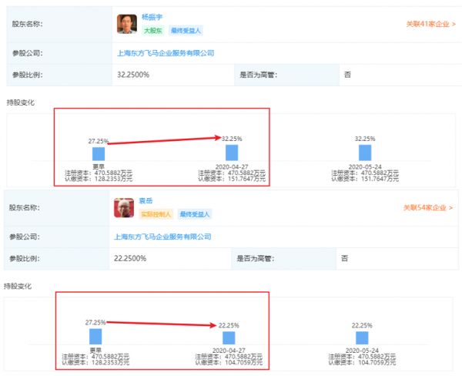Click 袁岳's profile avatar
This screenshot has height=376, width=462.
coord(124,207)
